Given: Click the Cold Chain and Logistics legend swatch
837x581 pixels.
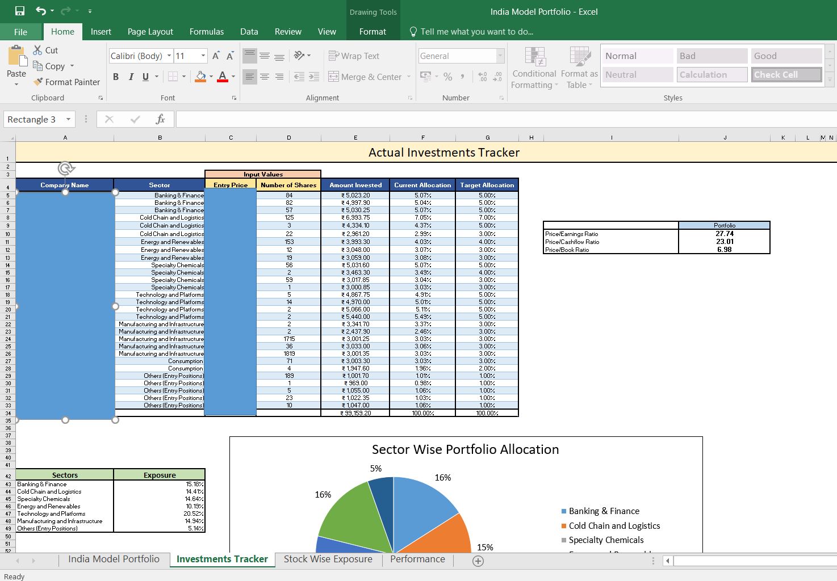Looking at the screenshot, I should coord(563,526).
